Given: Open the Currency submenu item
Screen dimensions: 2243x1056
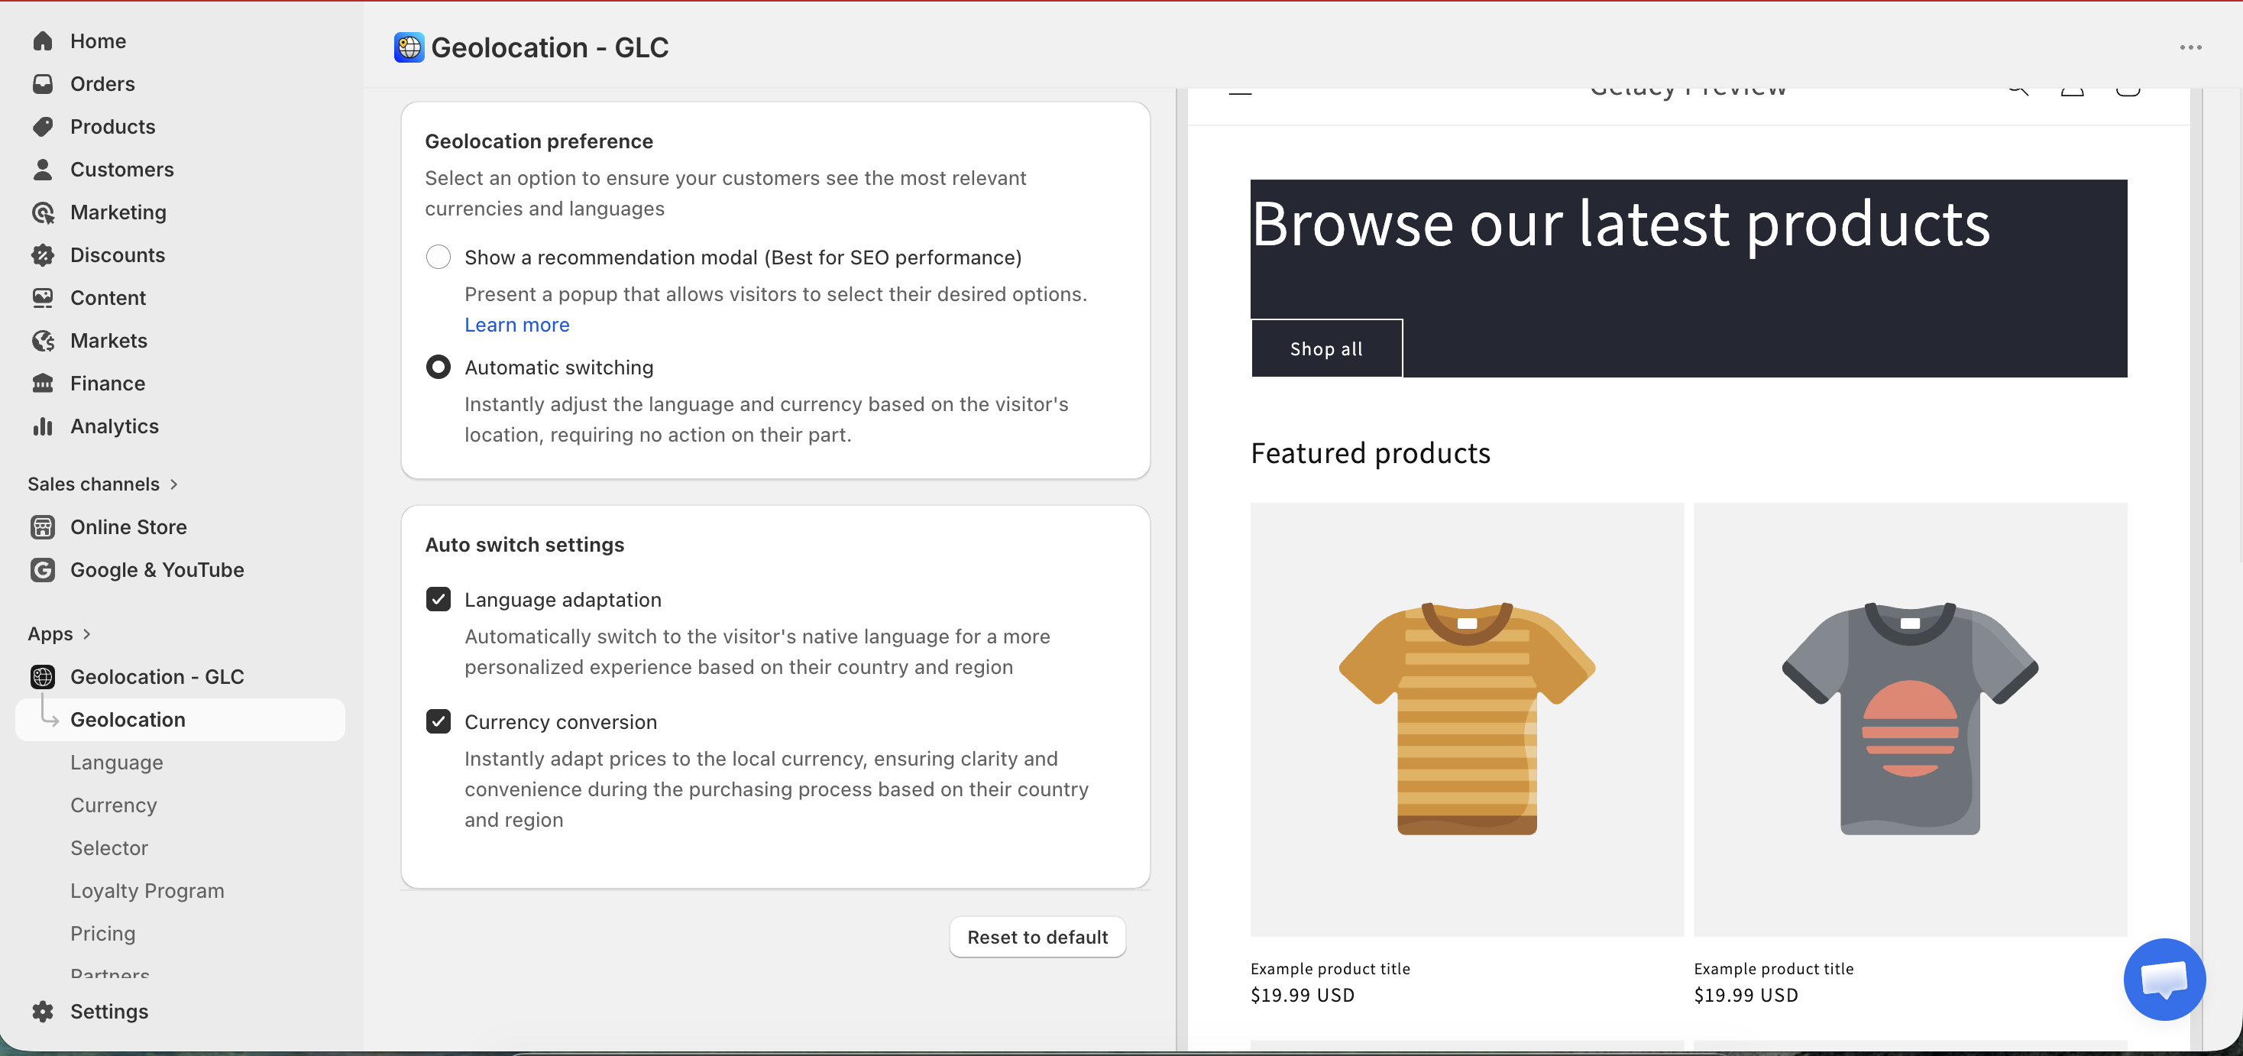Looking at the screenshot, I should tap(114, 805).
